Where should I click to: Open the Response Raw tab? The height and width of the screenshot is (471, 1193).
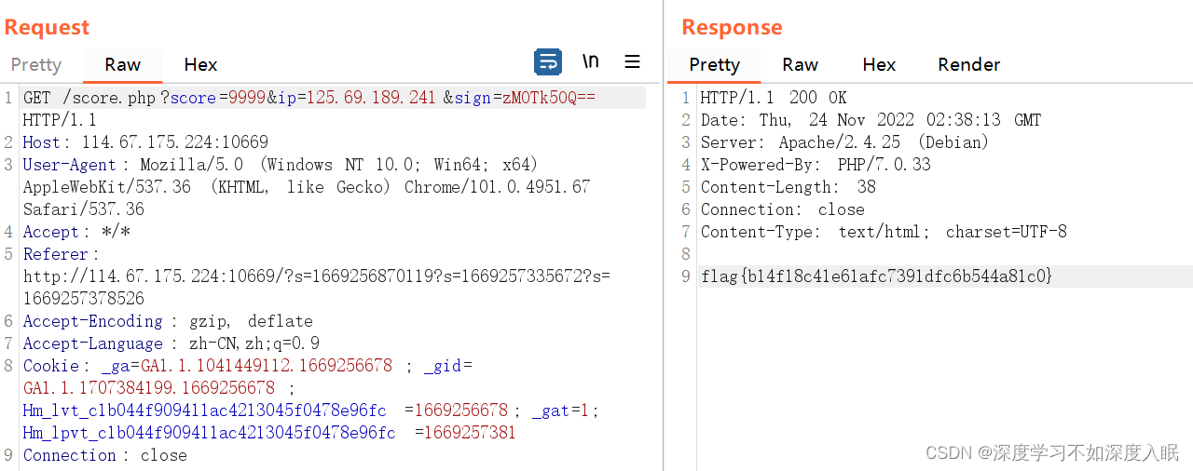coord(800,64)
